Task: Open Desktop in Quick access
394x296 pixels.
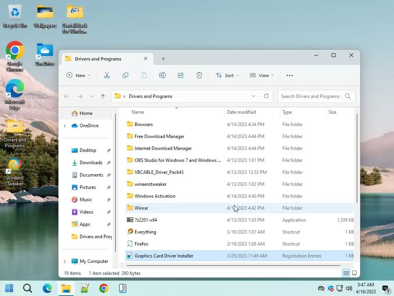Action: click(87, 150)
